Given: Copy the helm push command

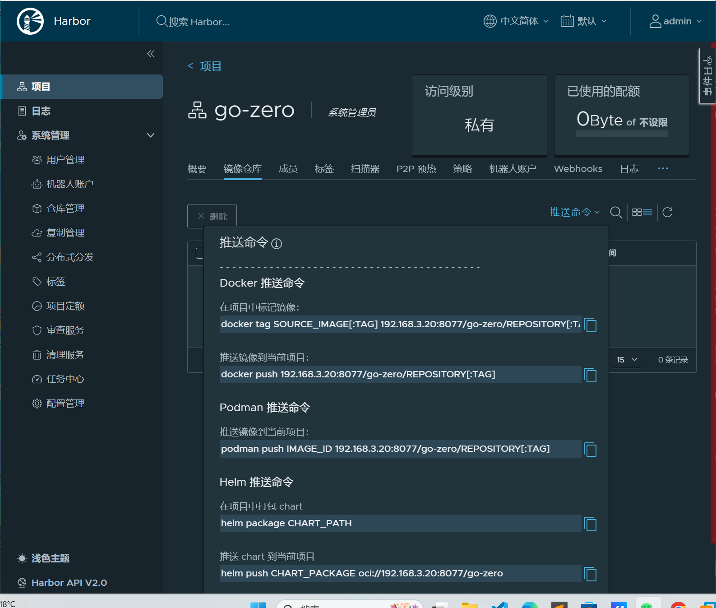Looking at the screenshot, I should [590, 574].
